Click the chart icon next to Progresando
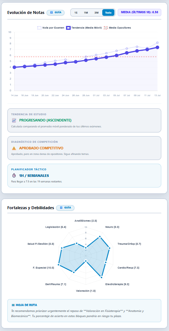The height and width of the screenshot is (331, 169). point(14,120)
